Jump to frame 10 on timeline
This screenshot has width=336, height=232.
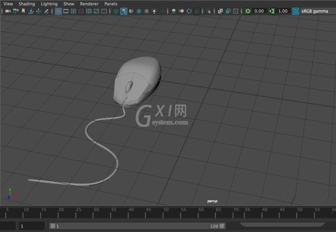pos(23,213)
